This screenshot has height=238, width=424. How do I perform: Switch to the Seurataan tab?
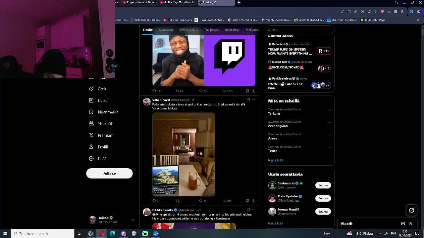coord(166,30)
